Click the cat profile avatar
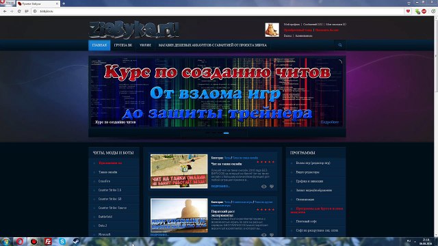This screenshot has height=246, width=438. pos(272,30)
